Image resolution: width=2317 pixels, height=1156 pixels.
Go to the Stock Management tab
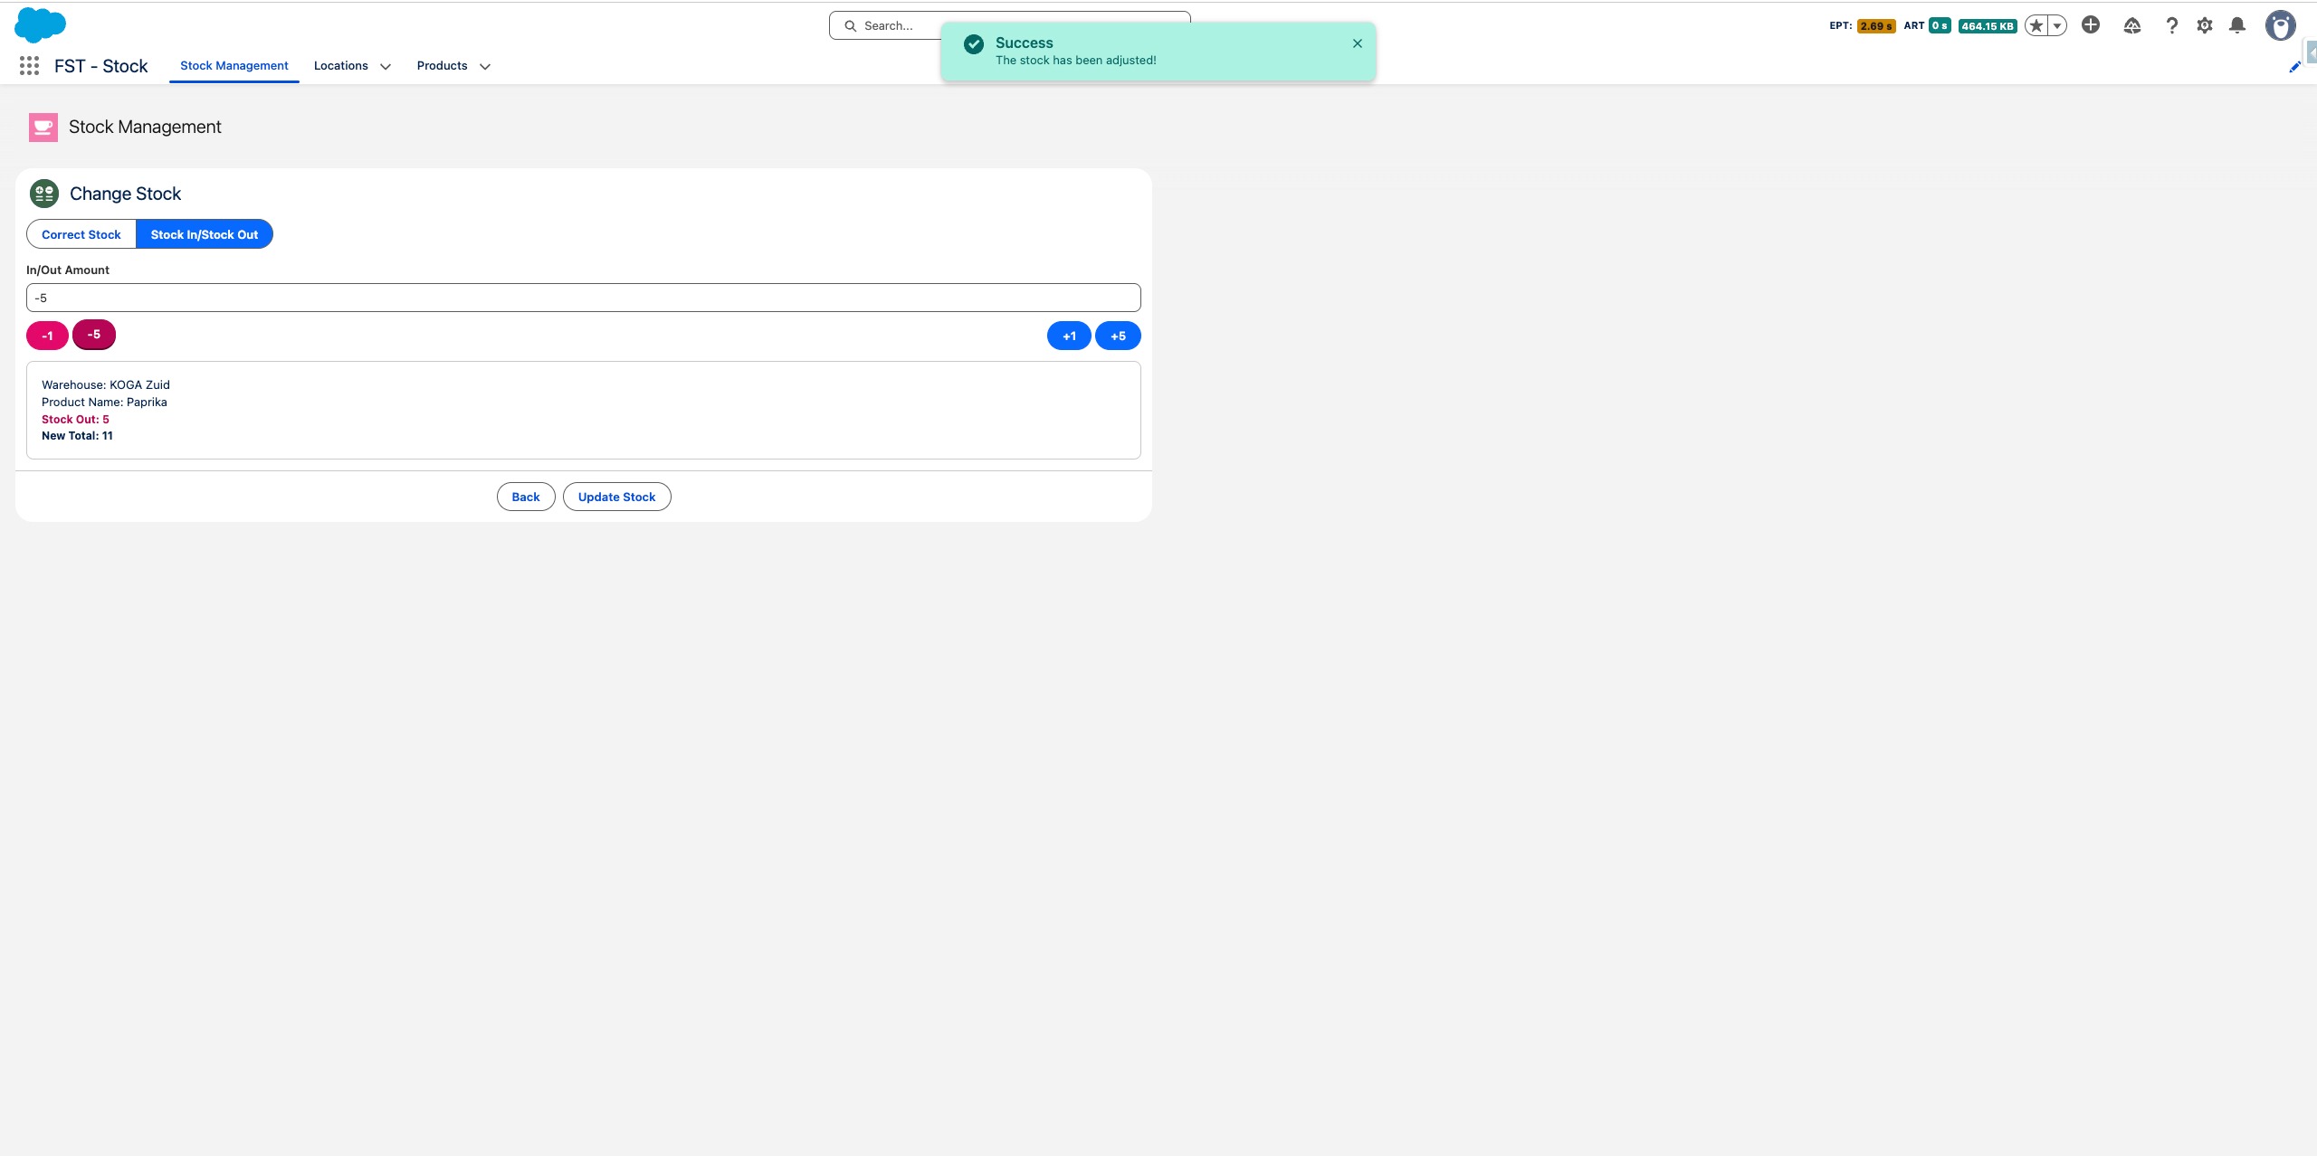click(234, 65)
